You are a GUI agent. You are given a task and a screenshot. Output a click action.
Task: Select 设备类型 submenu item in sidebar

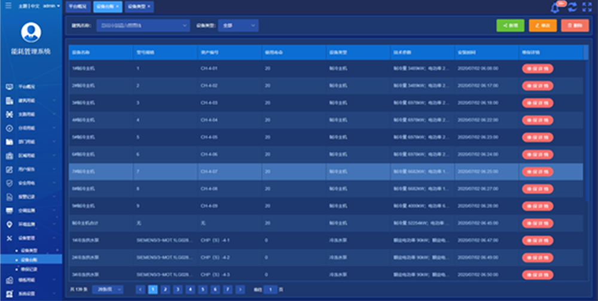(x=29, y=250)
